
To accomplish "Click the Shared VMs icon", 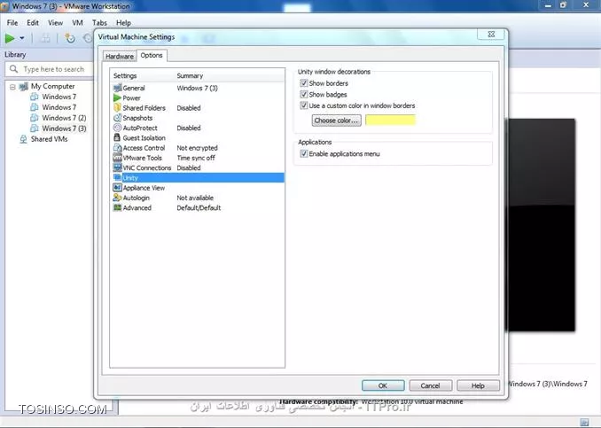I will click(23, 139).
